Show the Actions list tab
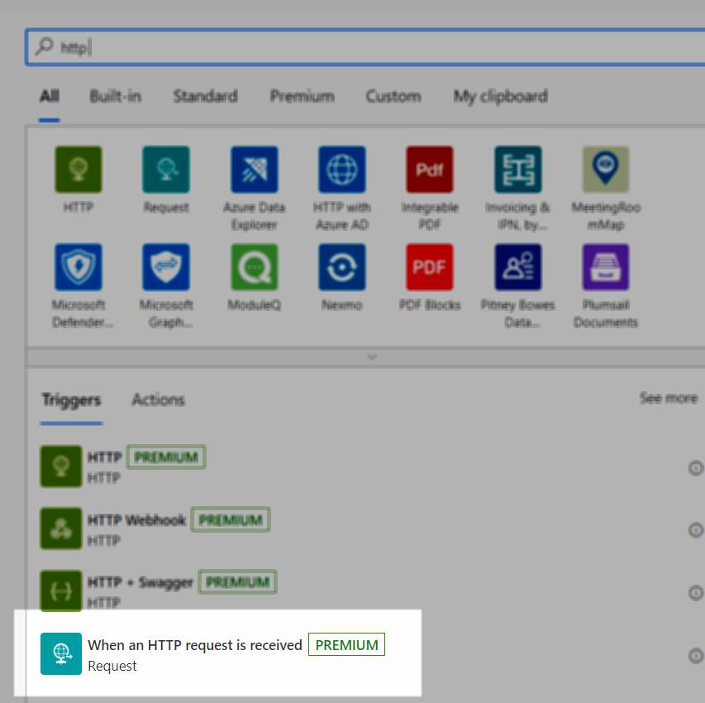This screenshot has width=705, height=703. pyautogui.click(x=158, y=400)
